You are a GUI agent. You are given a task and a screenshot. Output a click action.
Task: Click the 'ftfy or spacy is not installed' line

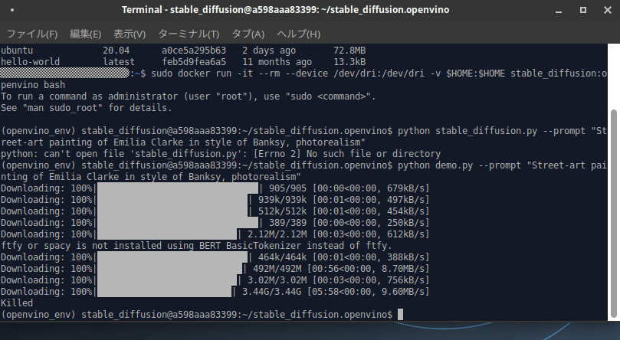click(196, 246)
